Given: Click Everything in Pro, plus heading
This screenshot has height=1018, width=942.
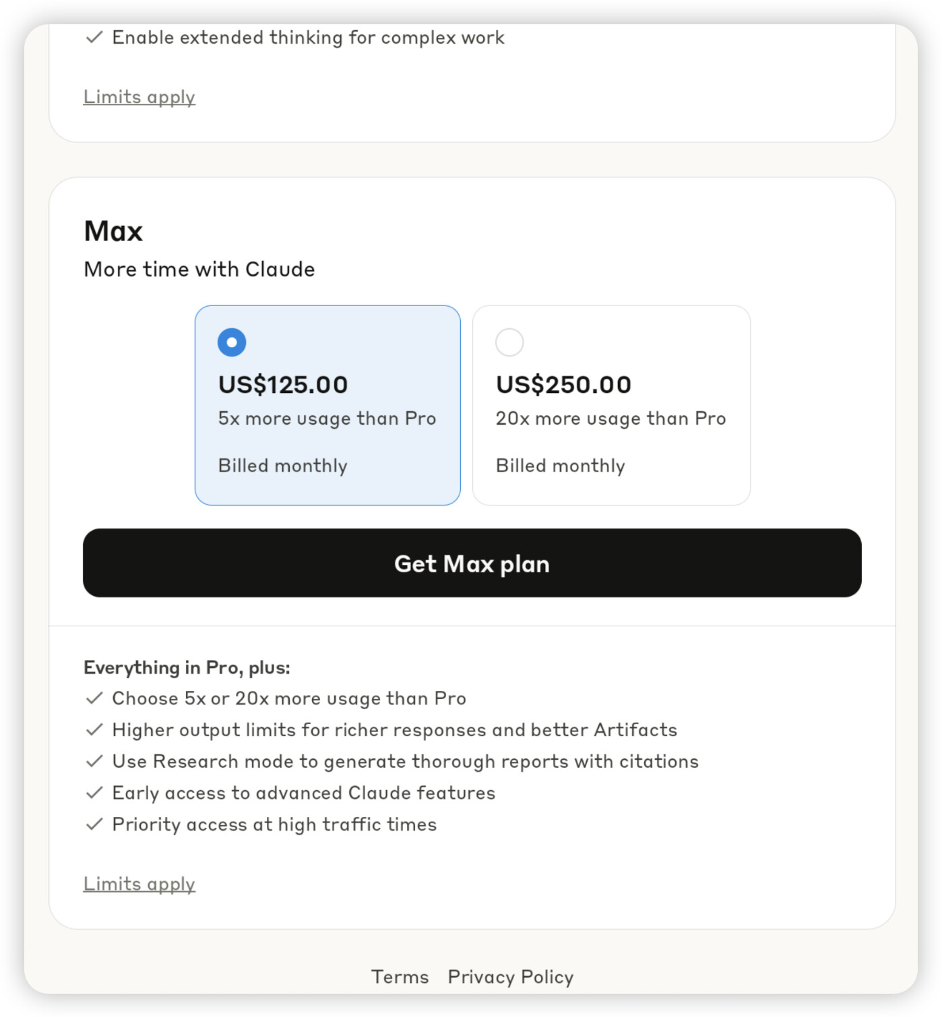Looking at the screenshot, I should [x=187, y=667].
